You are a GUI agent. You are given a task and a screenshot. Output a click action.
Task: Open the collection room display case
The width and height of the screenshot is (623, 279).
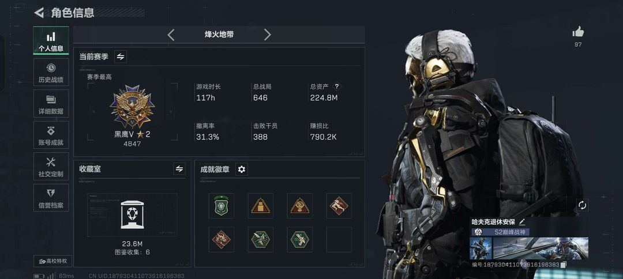pyautogui.click(x=132, y=214)
